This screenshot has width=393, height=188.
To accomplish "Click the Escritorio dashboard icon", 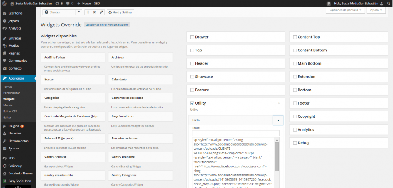I will 5,13.
